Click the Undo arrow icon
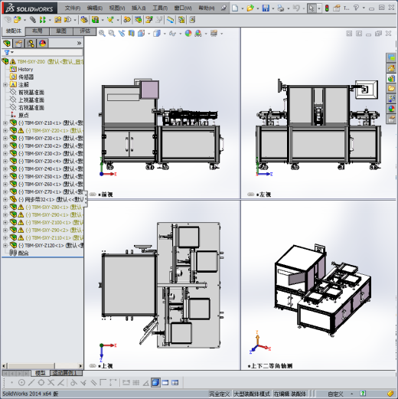 (x=296, y=8)
